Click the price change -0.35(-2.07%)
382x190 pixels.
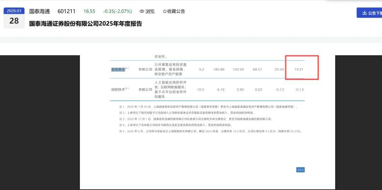118,11
